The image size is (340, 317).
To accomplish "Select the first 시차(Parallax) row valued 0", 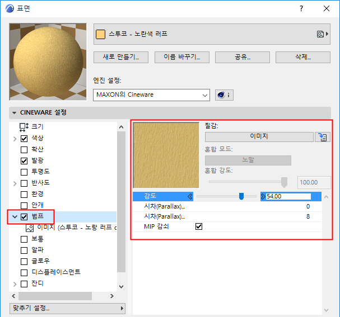I will point(227,206).
